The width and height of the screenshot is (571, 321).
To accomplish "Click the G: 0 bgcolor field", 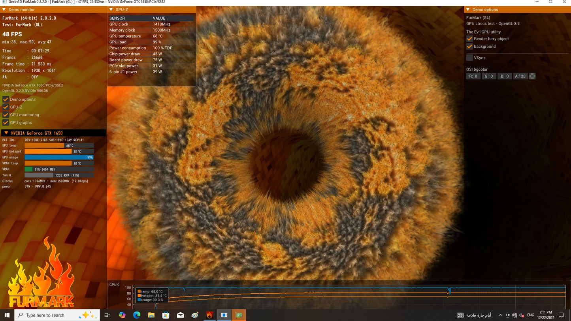I will click(489, 76).
